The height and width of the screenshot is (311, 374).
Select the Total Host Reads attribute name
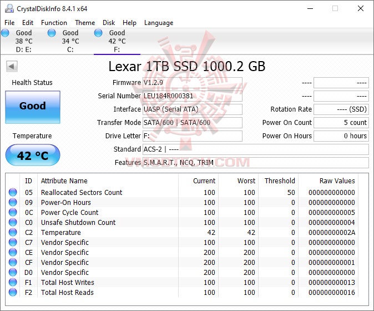(67, 293)
